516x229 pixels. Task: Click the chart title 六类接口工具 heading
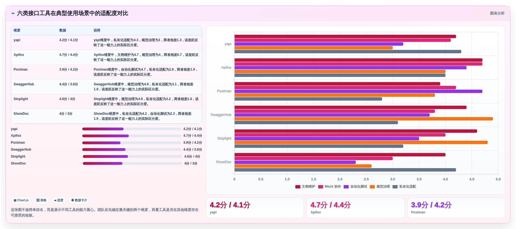[x=72, y=13]
